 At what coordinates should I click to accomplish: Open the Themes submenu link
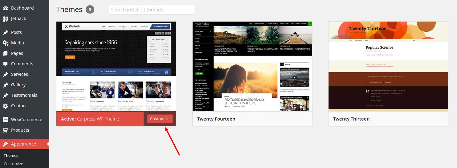(11, 156)
